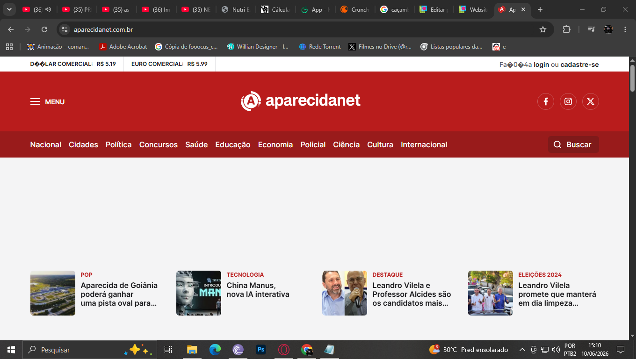Click the cadastre-se link

pos(580,65)
